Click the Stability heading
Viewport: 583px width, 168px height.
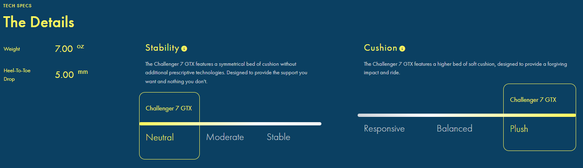click(162, 48)
